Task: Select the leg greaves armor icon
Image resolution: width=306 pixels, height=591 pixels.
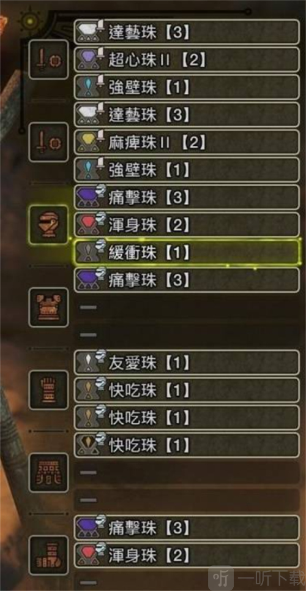Action: [48, 555]
